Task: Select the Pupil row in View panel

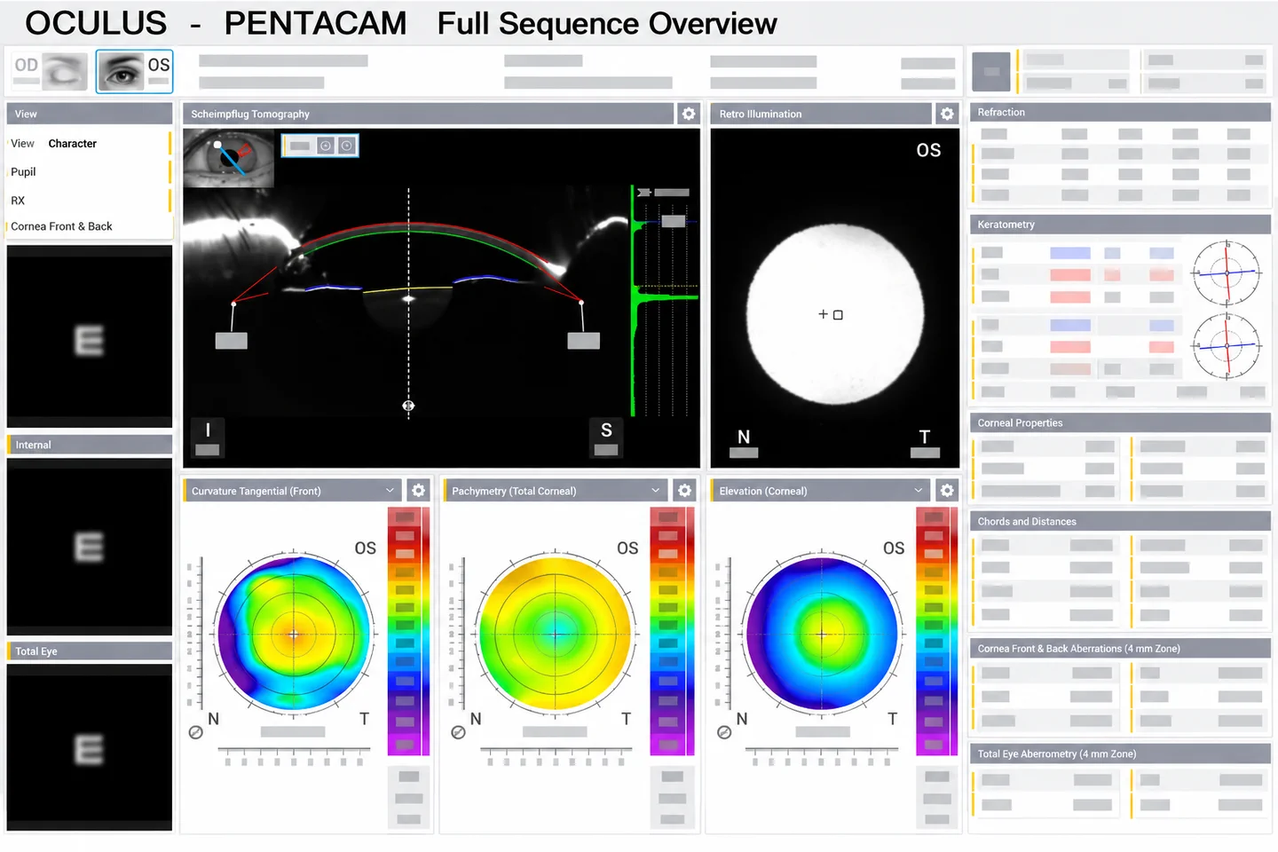Action: (89, 172)
